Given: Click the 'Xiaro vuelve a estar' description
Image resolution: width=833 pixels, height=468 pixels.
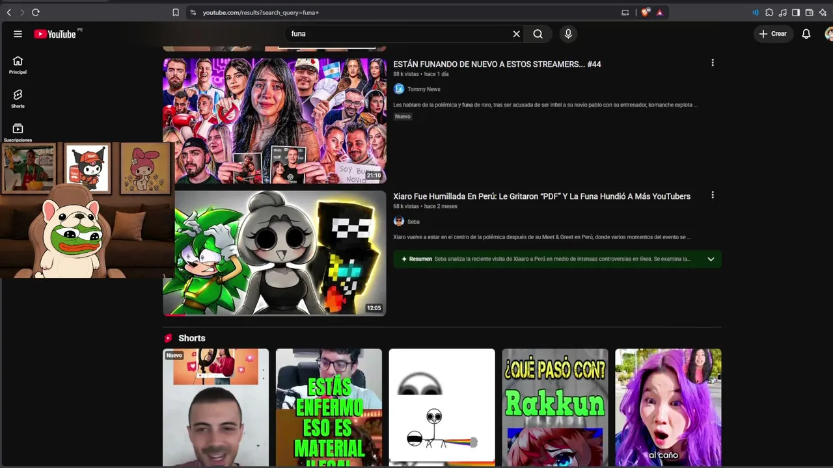Looking at the screenshot, I should [542, 237].
